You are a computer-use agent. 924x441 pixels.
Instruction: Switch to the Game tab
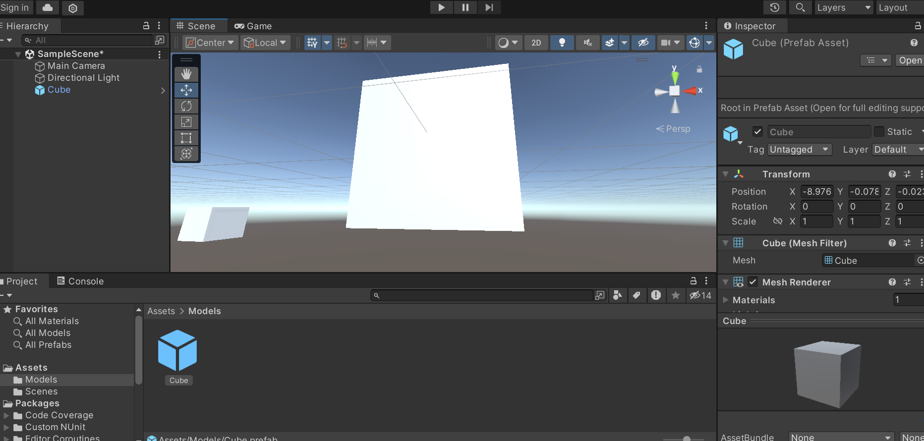tap(253, 26)
